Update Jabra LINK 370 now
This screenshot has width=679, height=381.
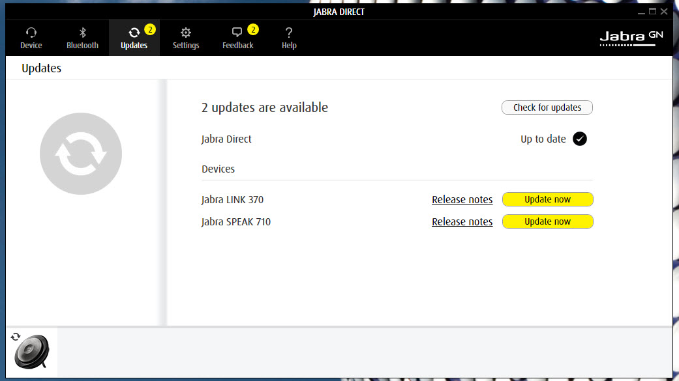pyautogui.click(x=547, y=199)
